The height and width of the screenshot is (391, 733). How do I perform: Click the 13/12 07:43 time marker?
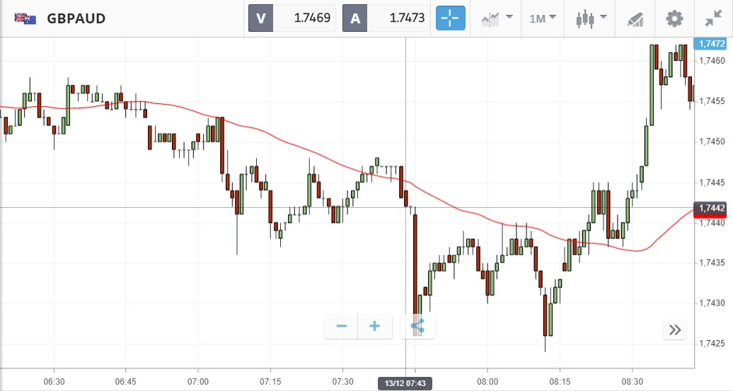[405, 383]
